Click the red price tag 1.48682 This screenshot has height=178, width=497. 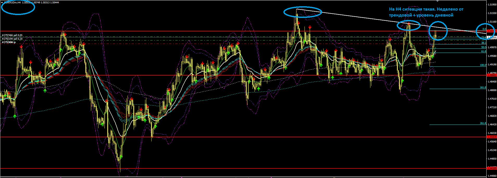point(492,75)
